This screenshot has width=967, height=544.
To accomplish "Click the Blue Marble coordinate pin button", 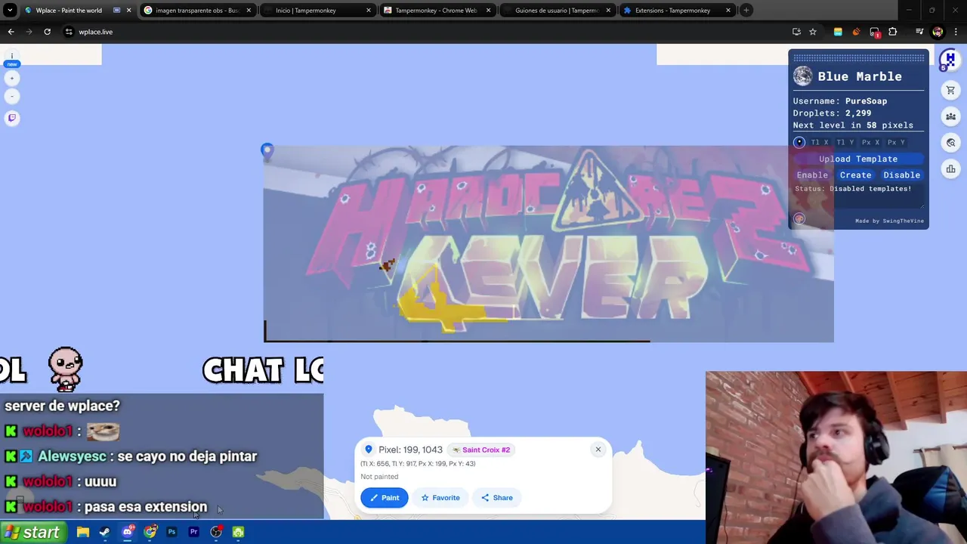I will [x=799, y=142].
